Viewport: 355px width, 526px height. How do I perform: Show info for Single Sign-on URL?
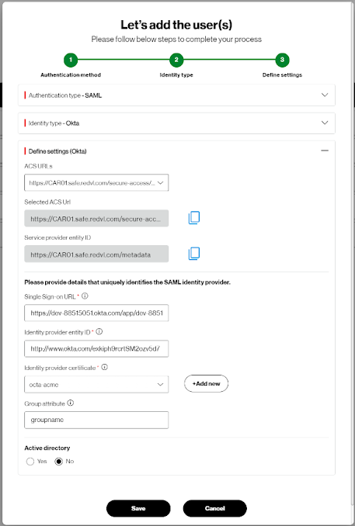[x=85, y=296]
